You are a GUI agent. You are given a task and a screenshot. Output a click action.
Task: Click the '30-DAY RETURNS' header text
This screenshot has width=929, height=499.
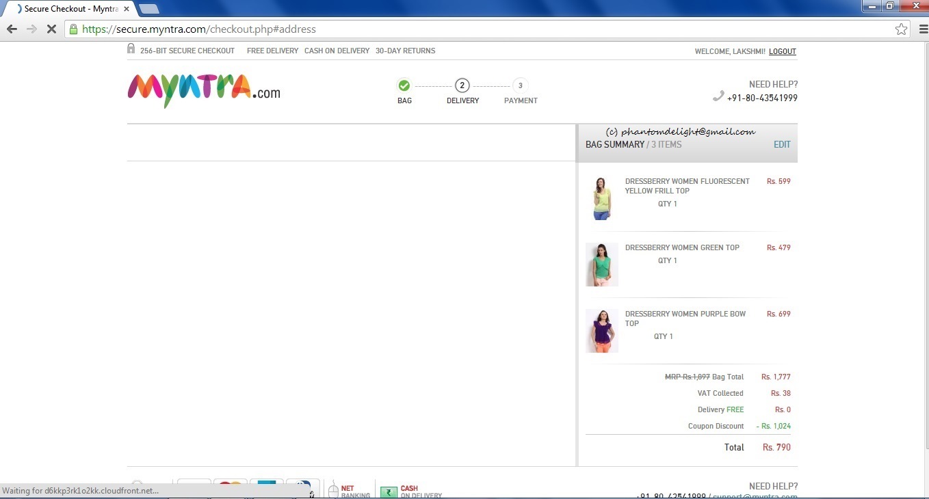[406, 51]
